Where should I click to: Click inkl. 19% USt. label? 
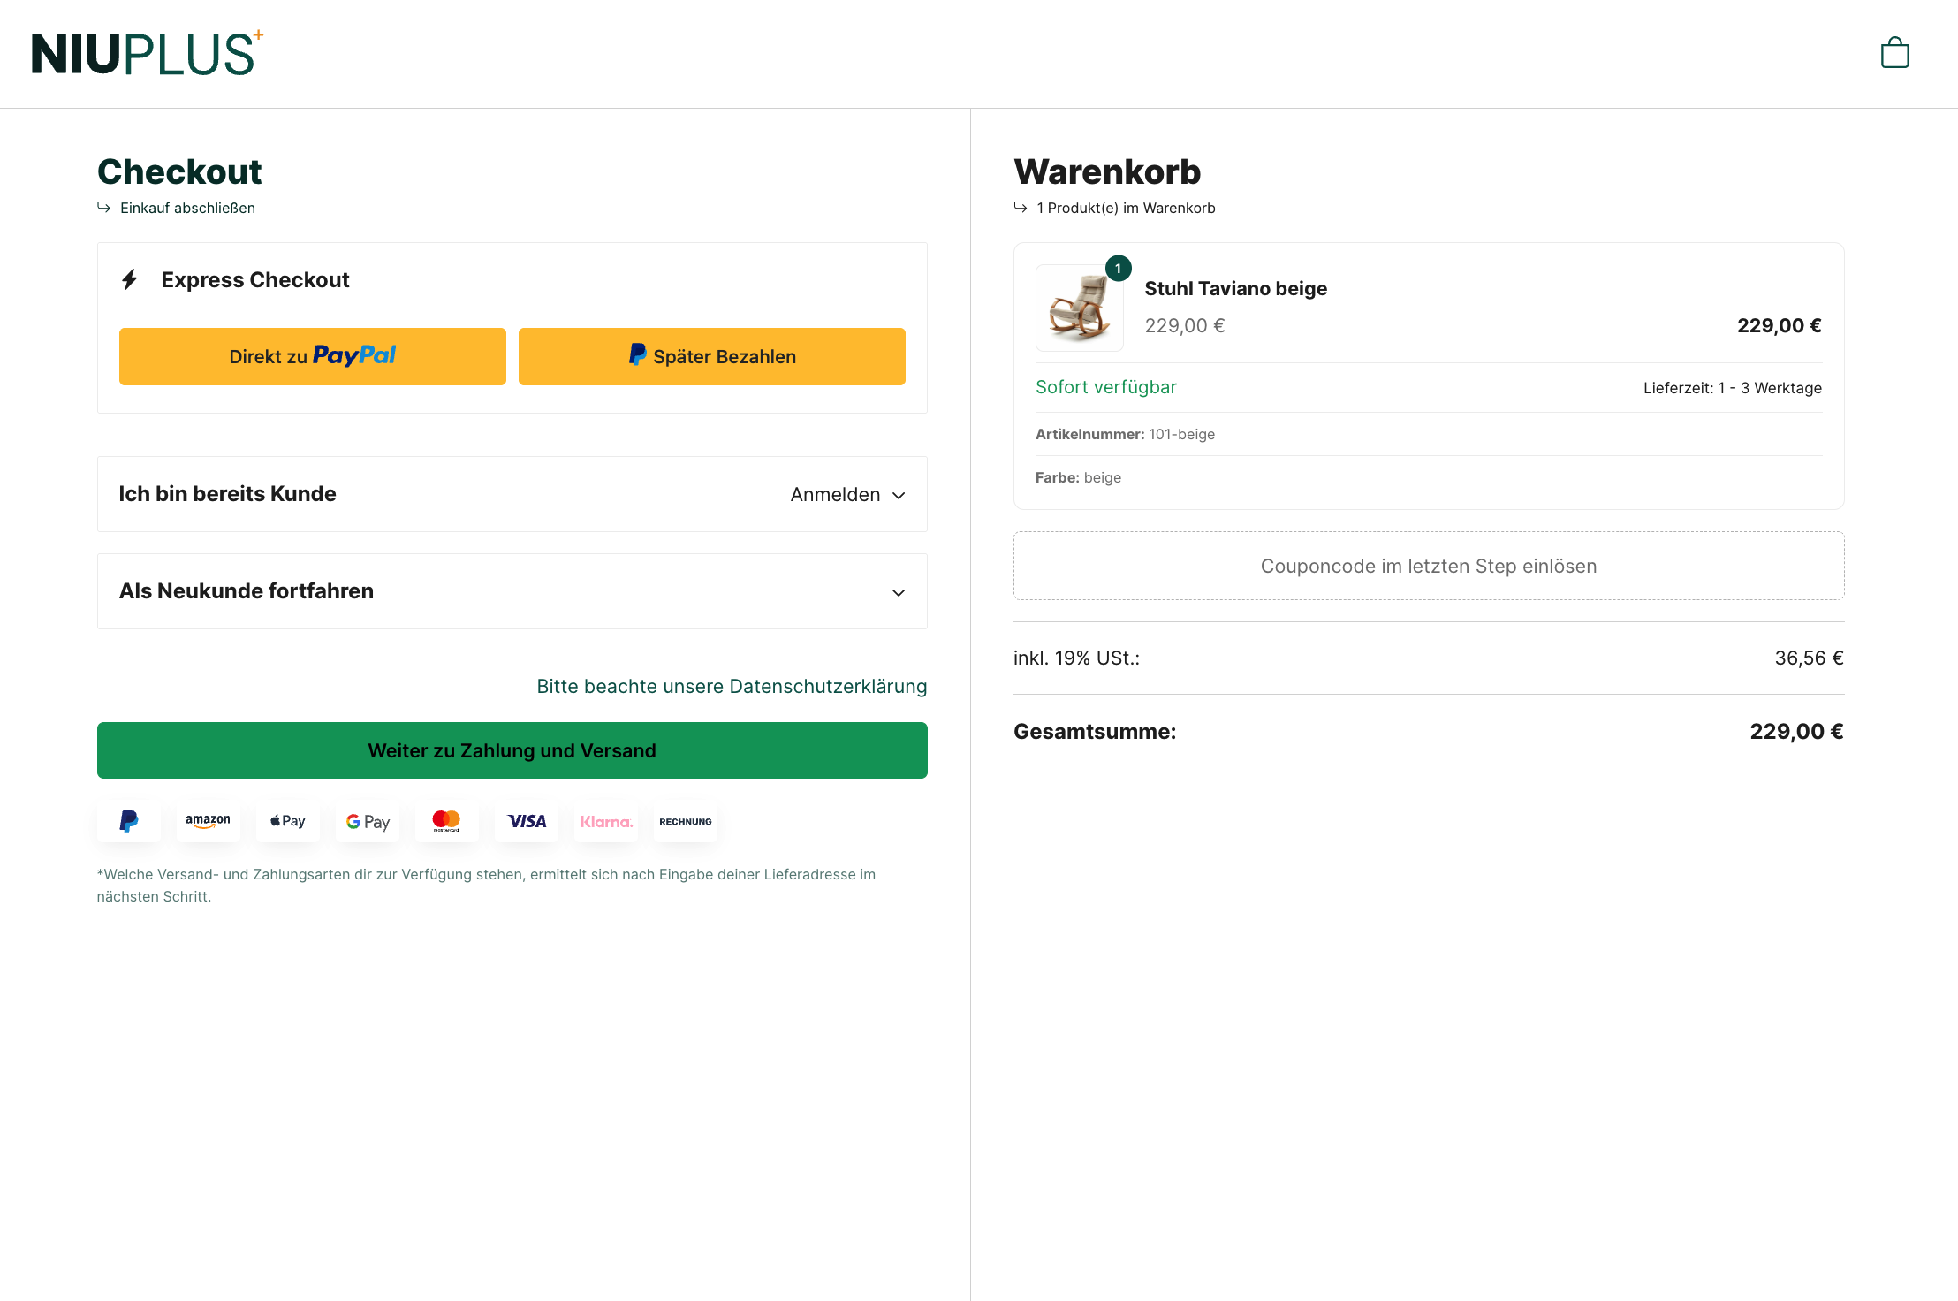[x=1076, y=658]
